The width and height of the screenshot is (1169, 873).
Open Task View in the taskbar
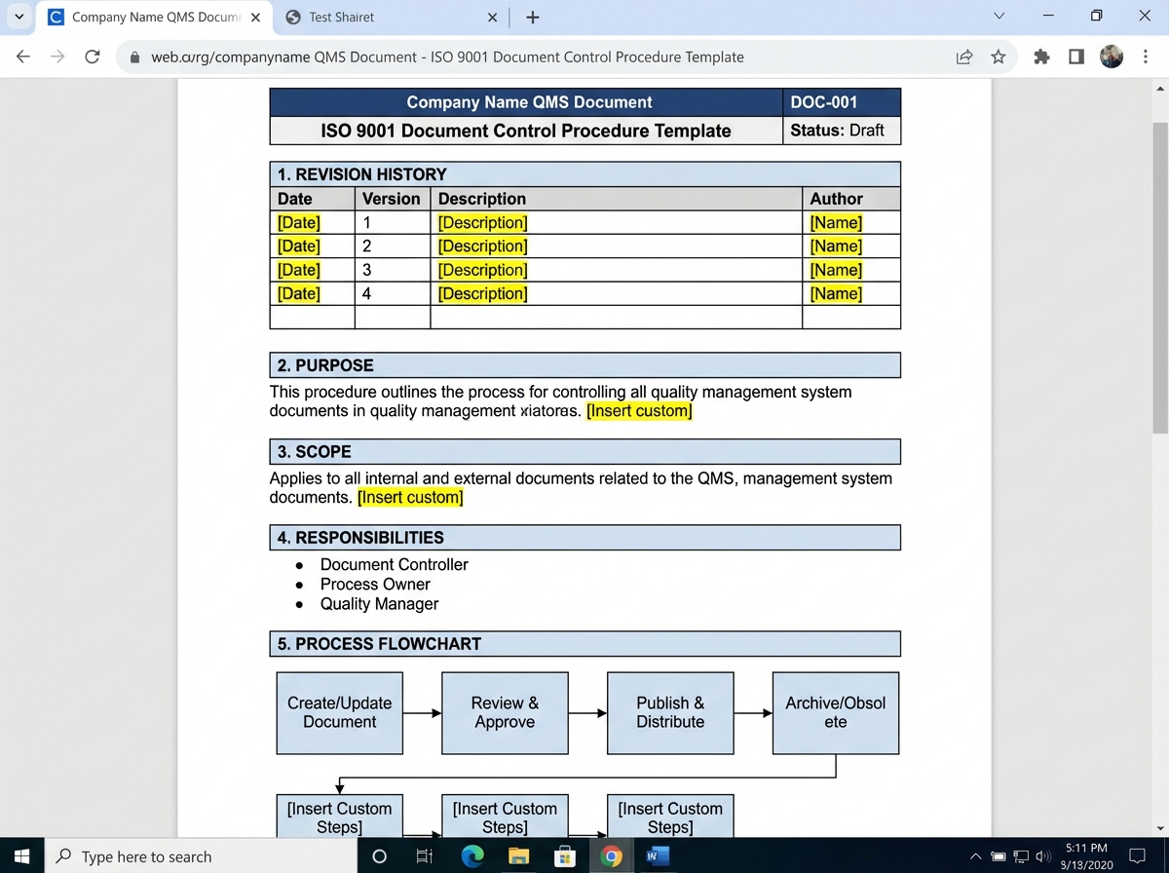tap(425, 856)
